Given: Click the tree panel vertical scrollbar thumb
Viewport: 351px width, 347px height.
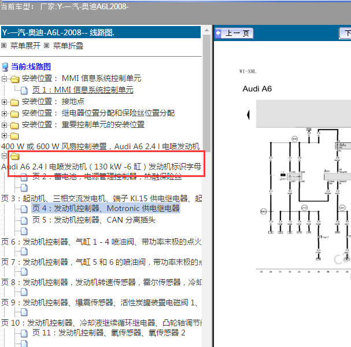Looking at the screenshot, I should click(x=206, y=93).
